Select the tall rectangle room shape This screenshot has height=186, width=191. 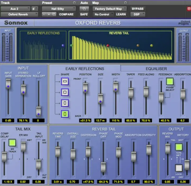65,103
